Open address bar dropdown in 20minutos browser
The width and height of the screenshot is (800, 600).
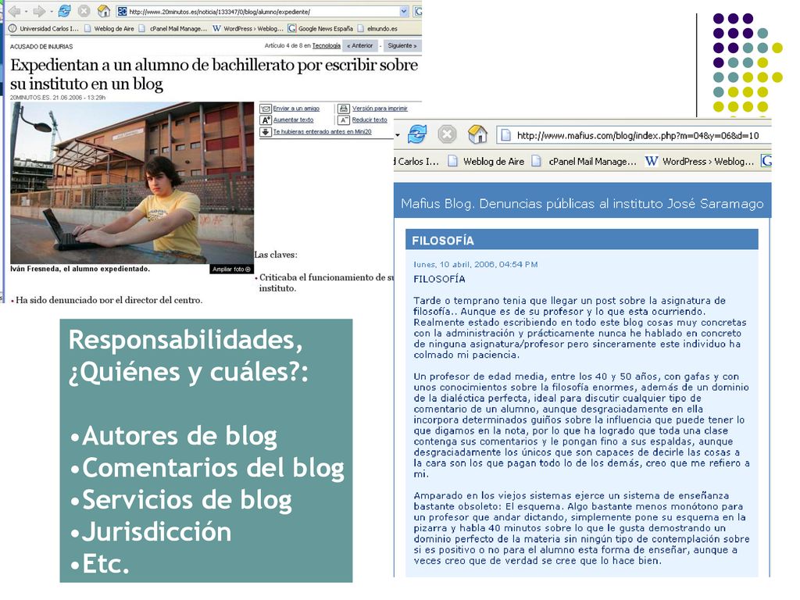coord(404,11)
